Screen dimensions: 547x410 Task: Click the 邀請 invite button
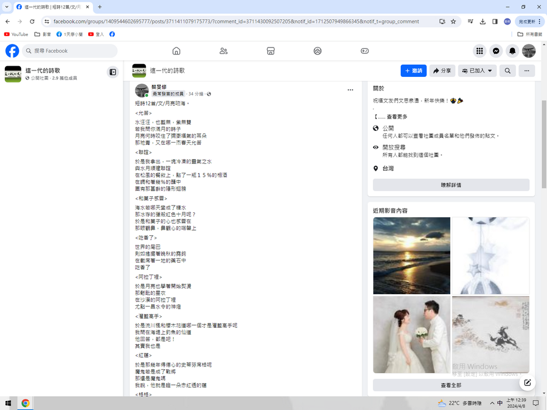(413, 70)
